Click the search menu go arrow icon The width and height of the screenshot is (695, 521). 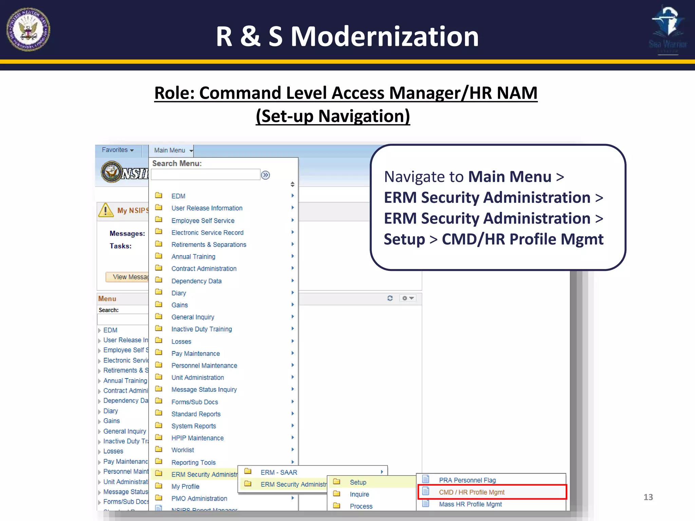click(x=265, y=175)
